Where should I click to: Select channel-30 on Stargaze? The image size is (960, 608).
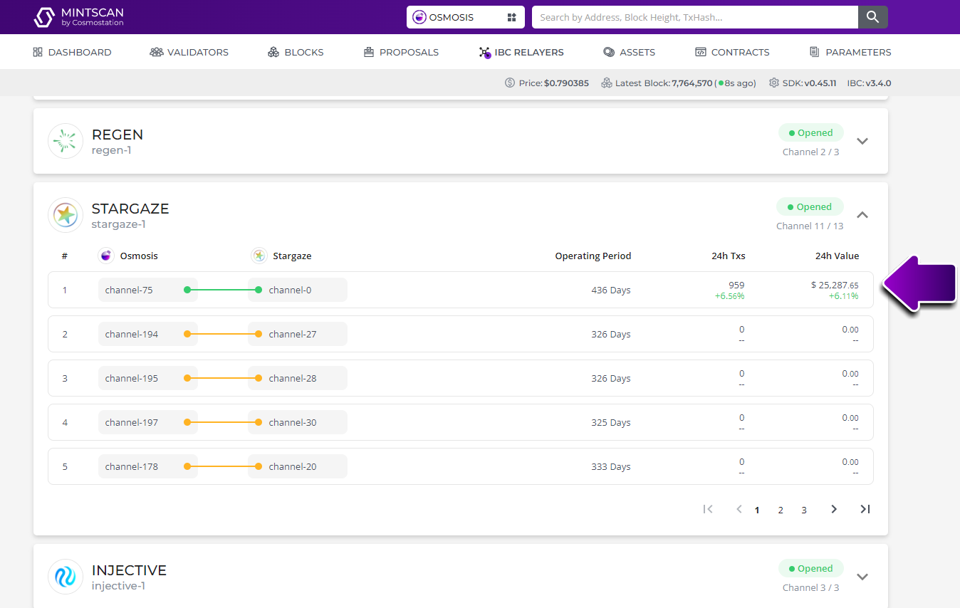[298, 422]
